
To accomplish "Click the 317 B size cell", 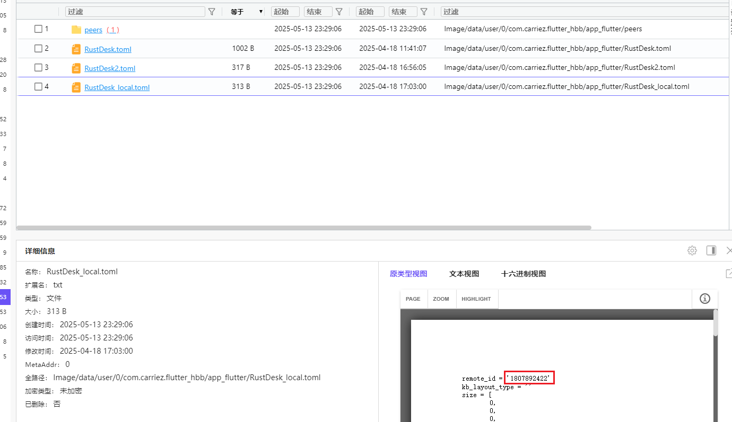I will pyautogui.click(x=241, y=67).
